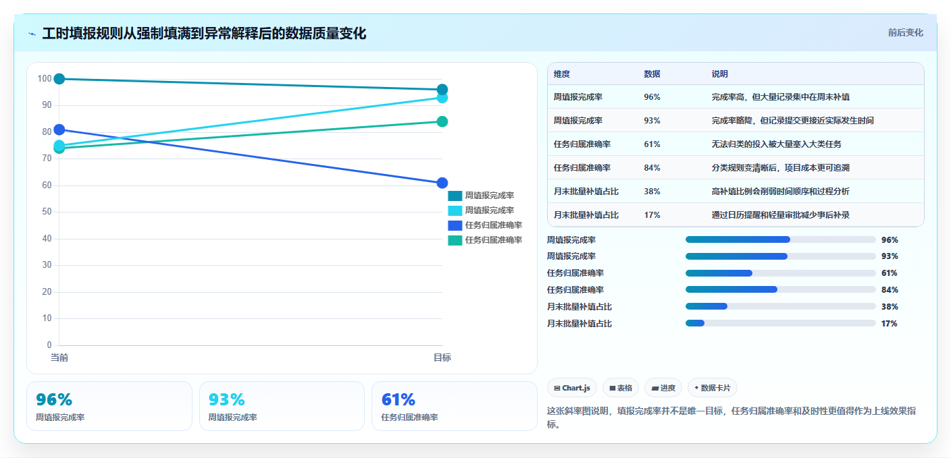Open the 93% 周填报完成率 stat card
Viewport: 951px width, 458px height.
click(282, 406)
